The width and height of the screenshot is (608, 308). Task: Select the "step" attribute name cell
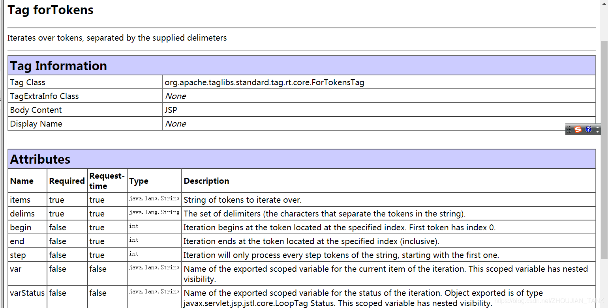pos(28,255)
